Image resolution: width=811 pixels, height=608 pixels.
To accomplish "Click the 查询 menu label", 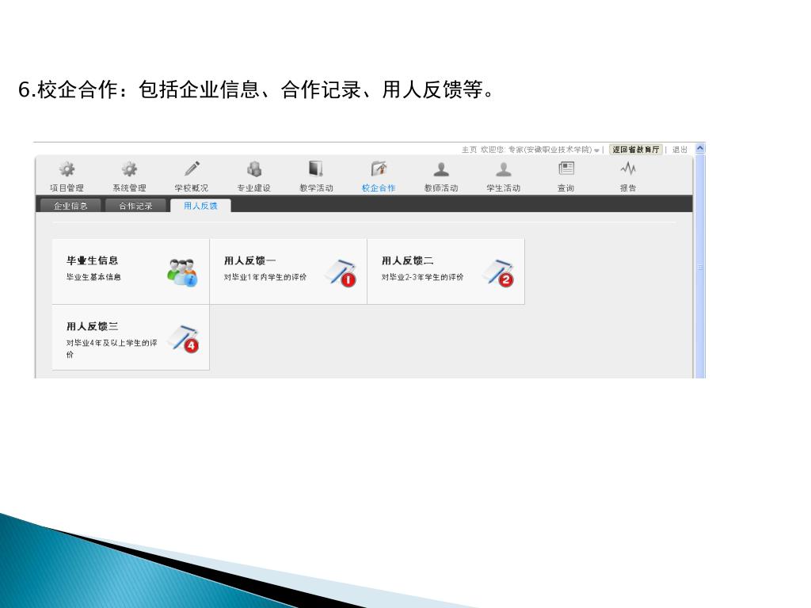I will 565,188.
